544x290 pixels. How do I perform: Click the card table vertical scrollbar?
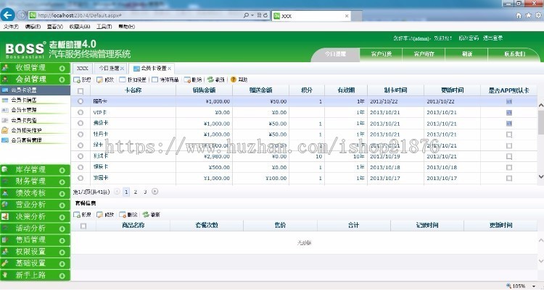pyautogui.click(x=540, y=137)
